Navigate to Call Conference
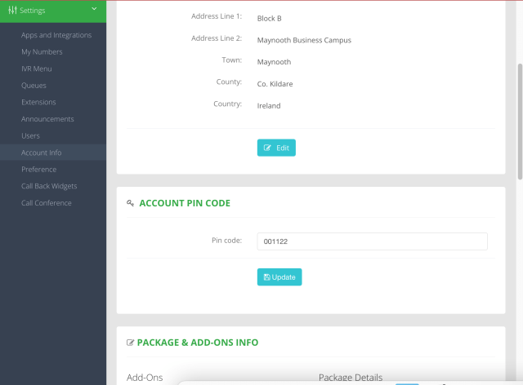The width and height of the screenshot is (523, 385). (47, 203)
